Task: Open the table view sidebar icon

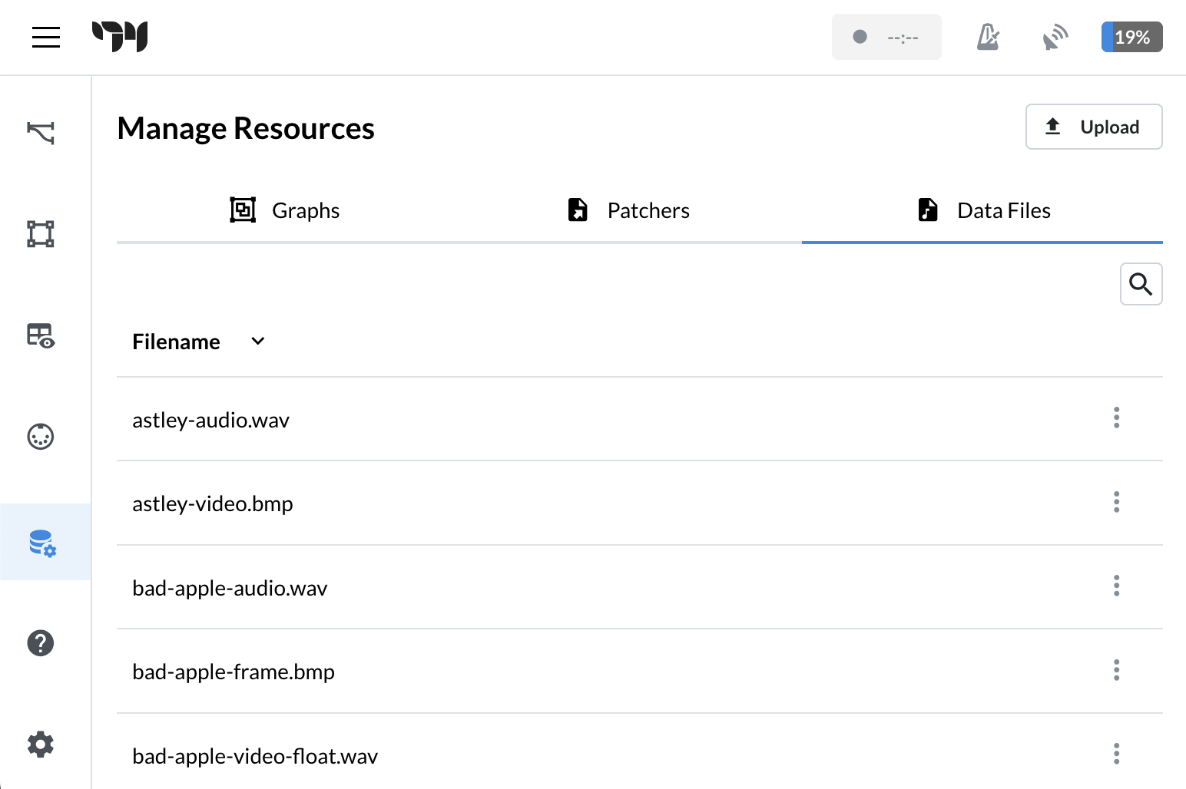Action: click(x=41, y=335)
